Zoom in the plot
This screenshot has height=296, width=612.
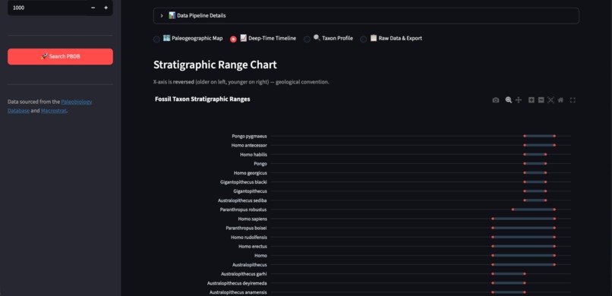532,100
